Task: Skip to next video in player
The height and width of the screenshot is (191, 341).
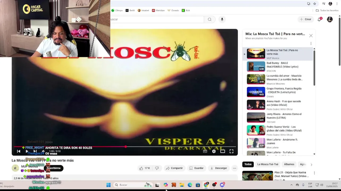Action: [x=35, y=151]
